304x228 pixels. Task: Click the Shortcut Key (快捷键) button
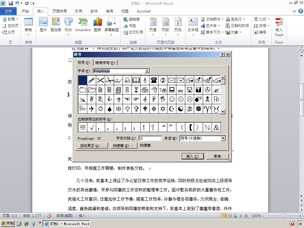pyautogui.click(x=123, y=145)
